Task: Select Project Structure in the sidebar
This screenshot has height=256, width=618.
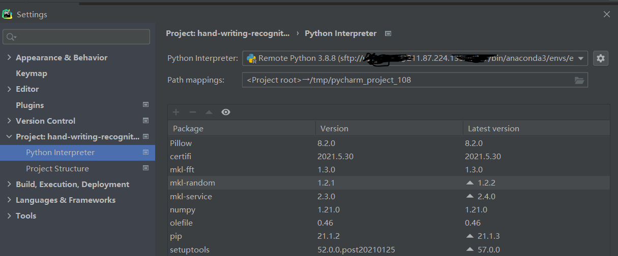Action: [x=57, y=168]
